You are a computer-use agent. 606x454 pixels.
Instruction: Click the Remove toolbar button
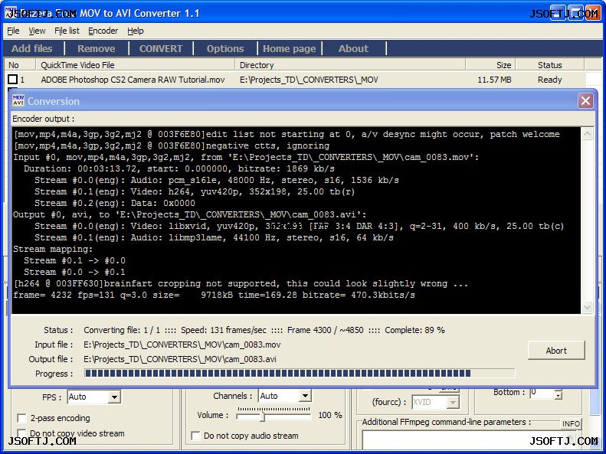(97, 49)
